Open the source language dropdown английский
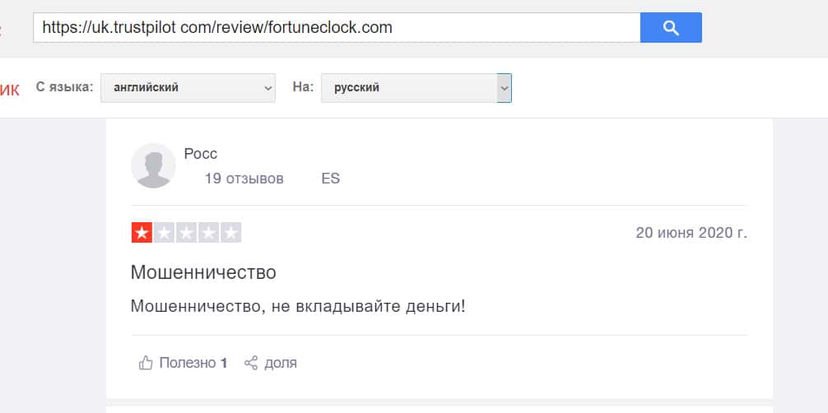Image resolution: width=828 pixels, height=413 pixels. click(188, 87)
